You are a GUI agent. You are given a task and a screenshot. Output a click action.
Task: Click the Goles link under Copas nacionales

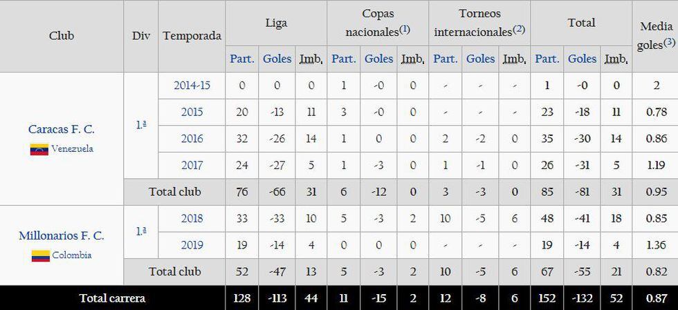pos(378,59)
